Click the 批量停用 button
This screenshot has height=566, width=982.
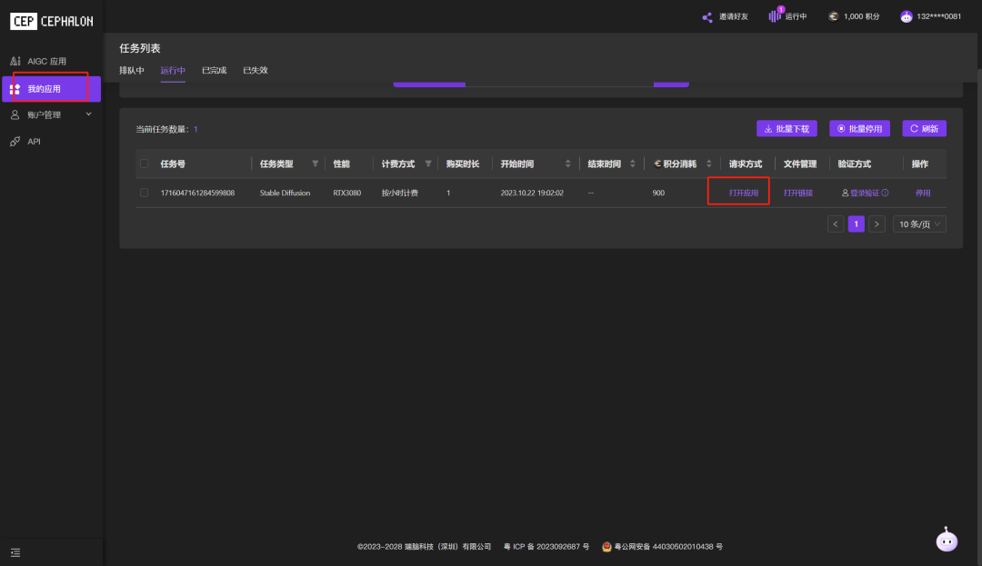(859, 129)
